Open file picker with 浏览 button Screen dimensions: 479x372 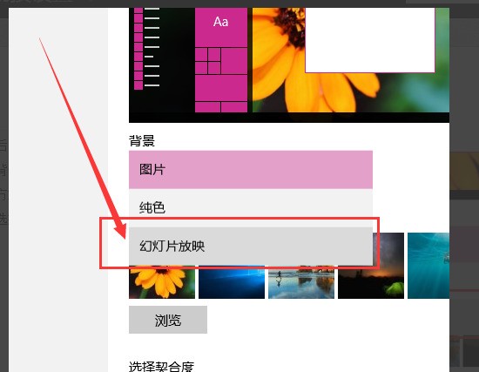(168, 320)
